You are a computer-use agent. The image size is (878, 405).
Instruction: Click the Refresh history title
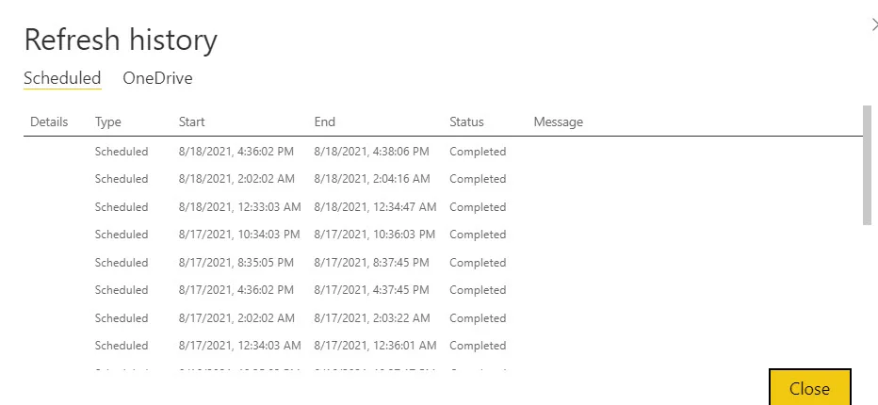pyautogui.click(x=121, y=40)
